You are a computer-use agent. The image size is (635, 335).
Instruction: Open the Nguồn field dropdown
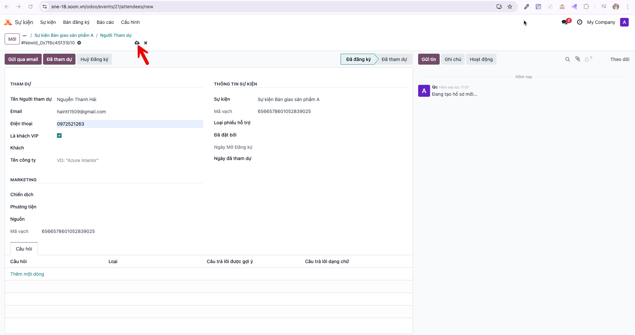[x=122, y=219]
